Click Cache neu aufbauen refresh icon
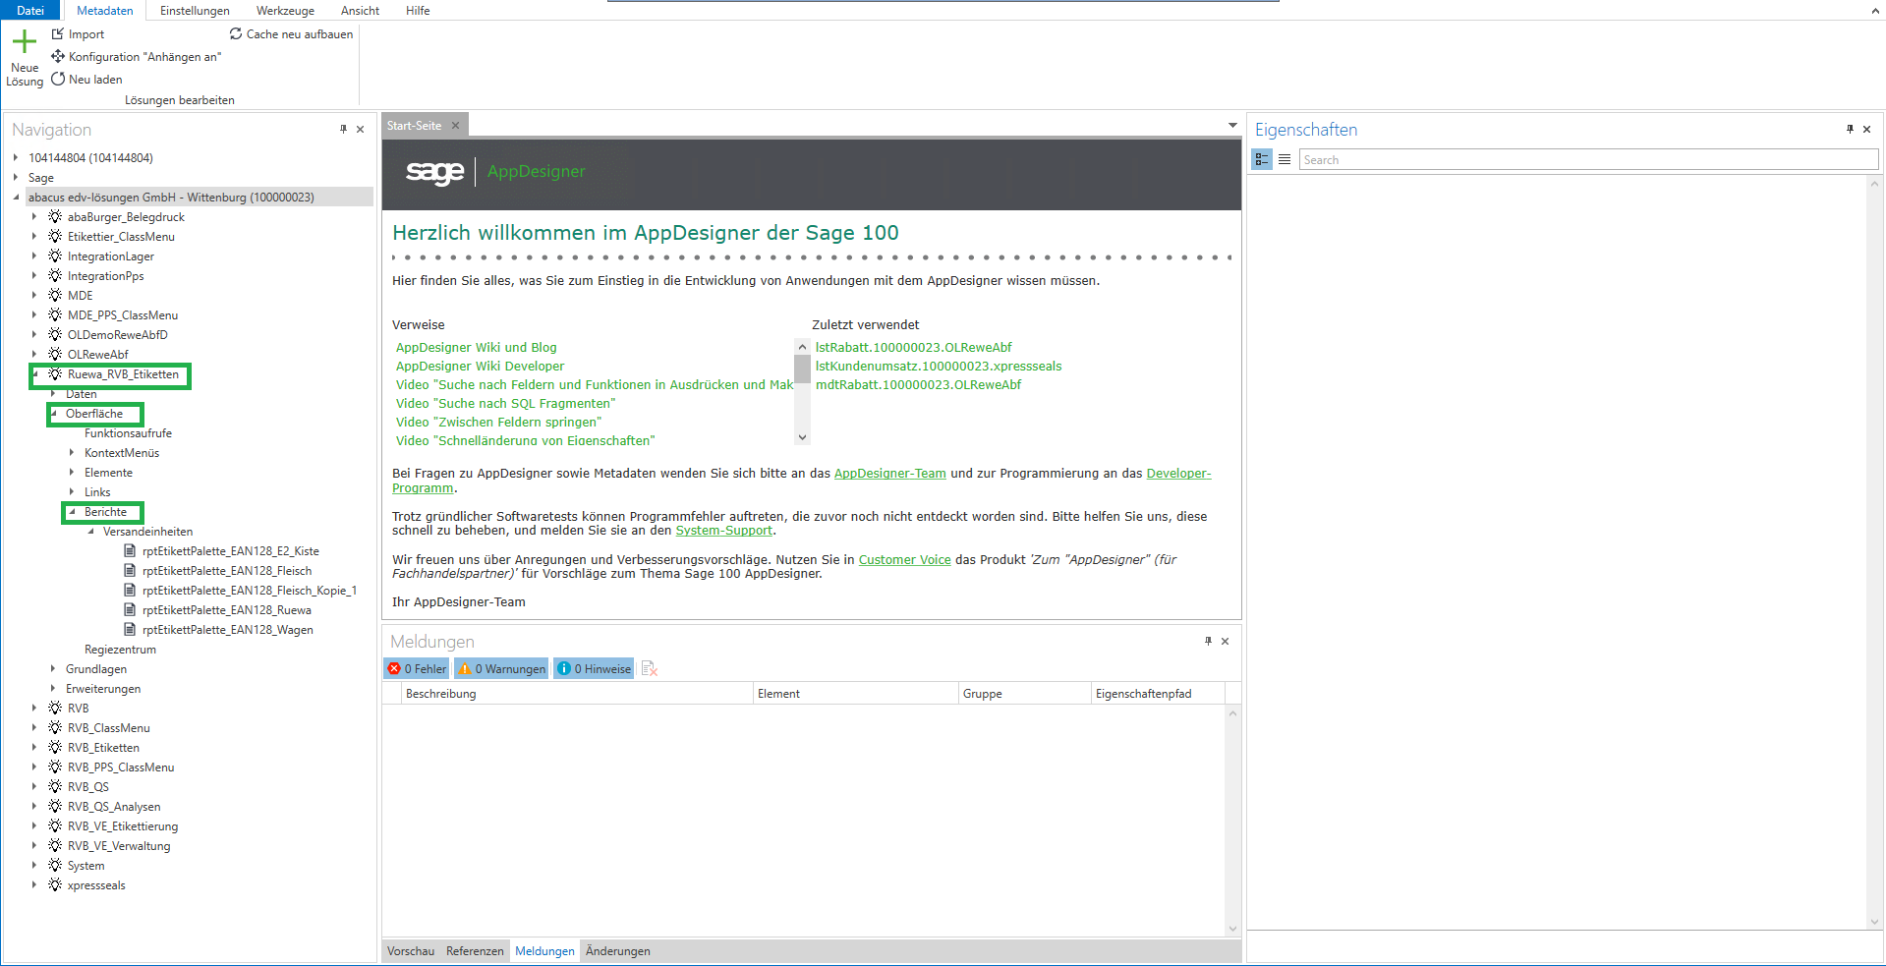The height and width of the screenshot is (966, 1886). (x=236, y=34)
